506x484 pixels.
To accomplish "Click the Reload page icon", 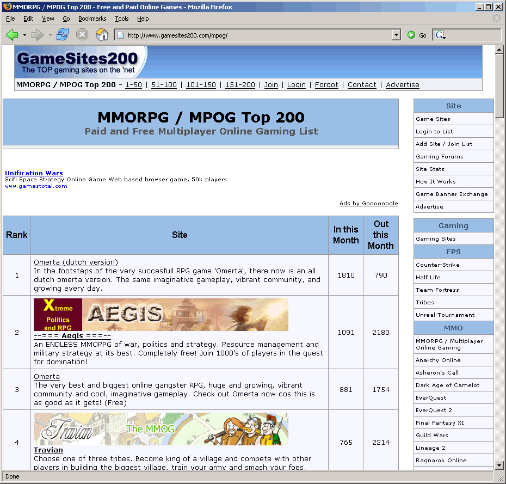I will (63, 35).
